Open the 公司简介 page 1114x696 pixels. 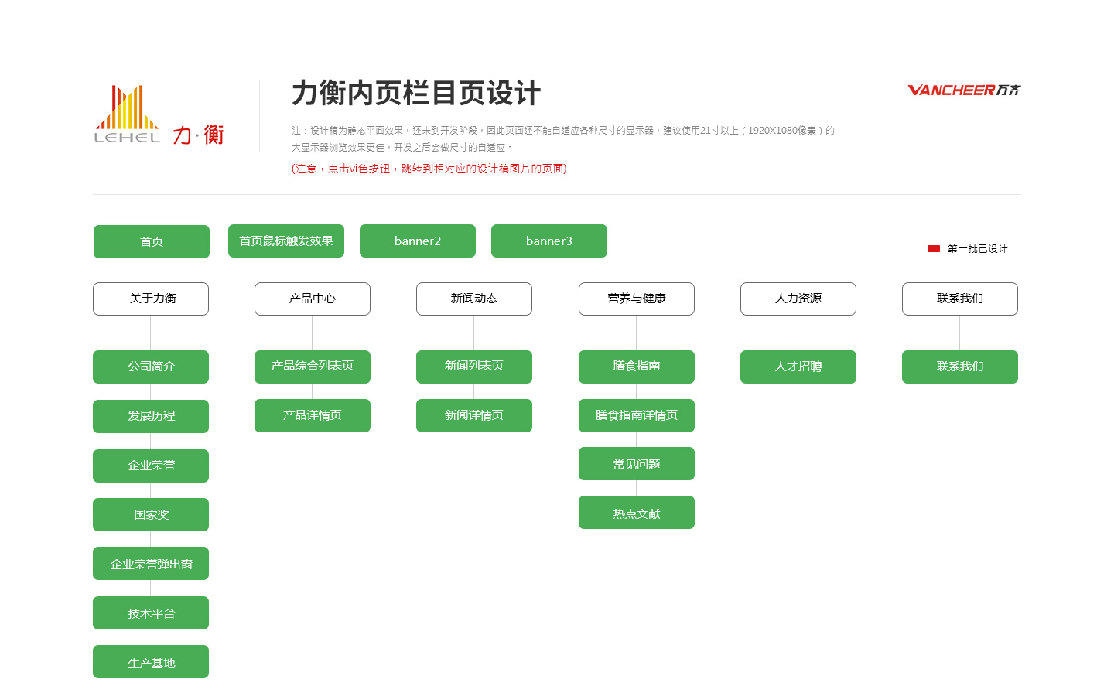151,367
